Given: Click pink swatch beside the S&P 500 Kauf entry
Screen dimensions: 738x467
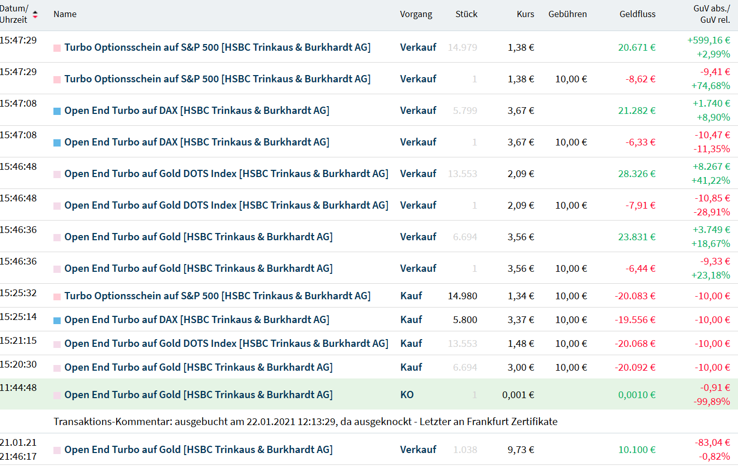Looking at the screenshot, I should pyautogui.click(x=57, y=297).
